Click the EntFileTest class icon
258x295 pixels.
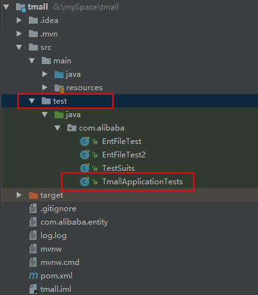[85, 141]
